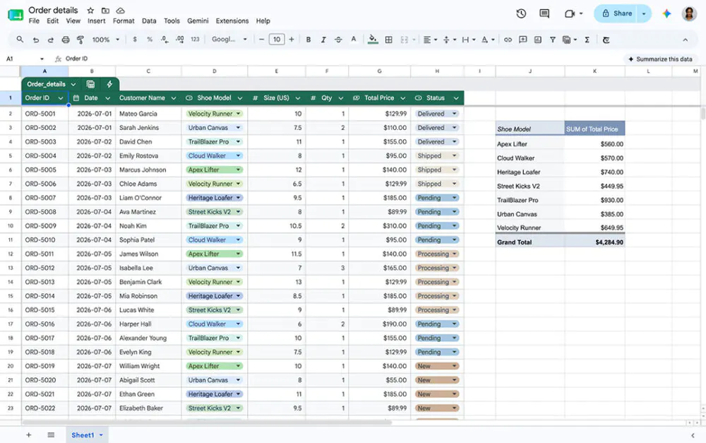
Task: Launch the Gemini sparkle icon
Action: pos(667,13)
